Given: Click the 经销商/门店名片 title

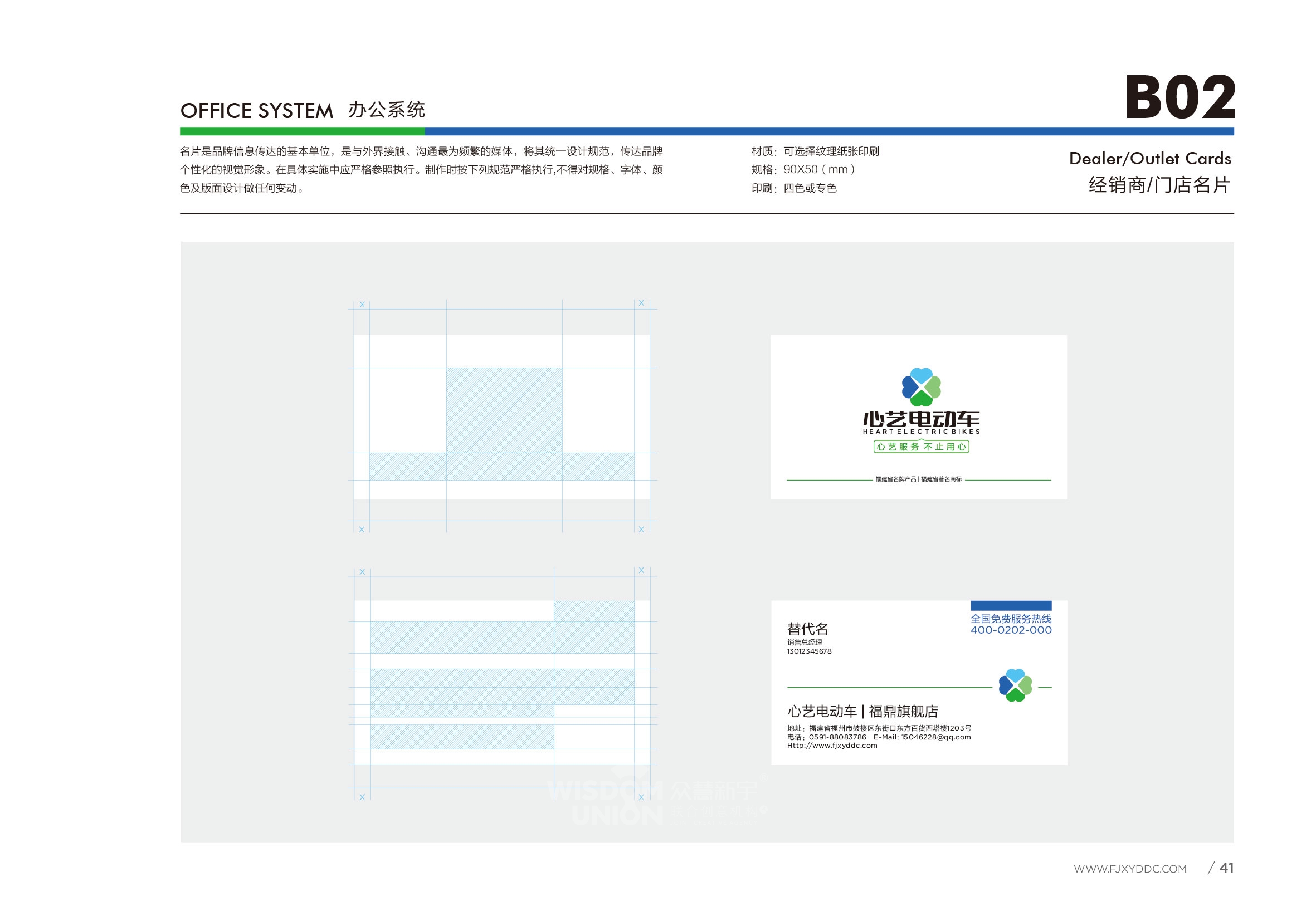Looking at the screenshot, I should point(1159,185).
